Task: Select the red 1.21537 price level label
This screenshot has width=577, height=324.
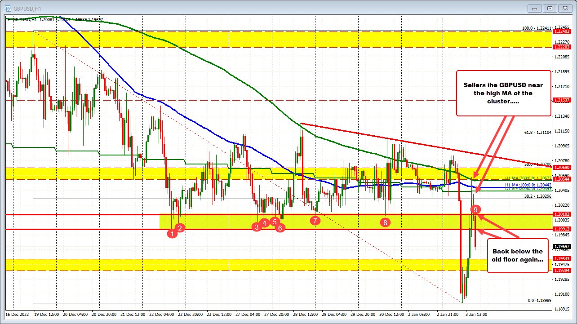Action: tap(562, 100)
